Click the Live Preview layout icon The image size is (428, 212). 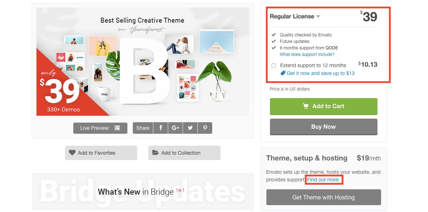[x=117, y=128]
